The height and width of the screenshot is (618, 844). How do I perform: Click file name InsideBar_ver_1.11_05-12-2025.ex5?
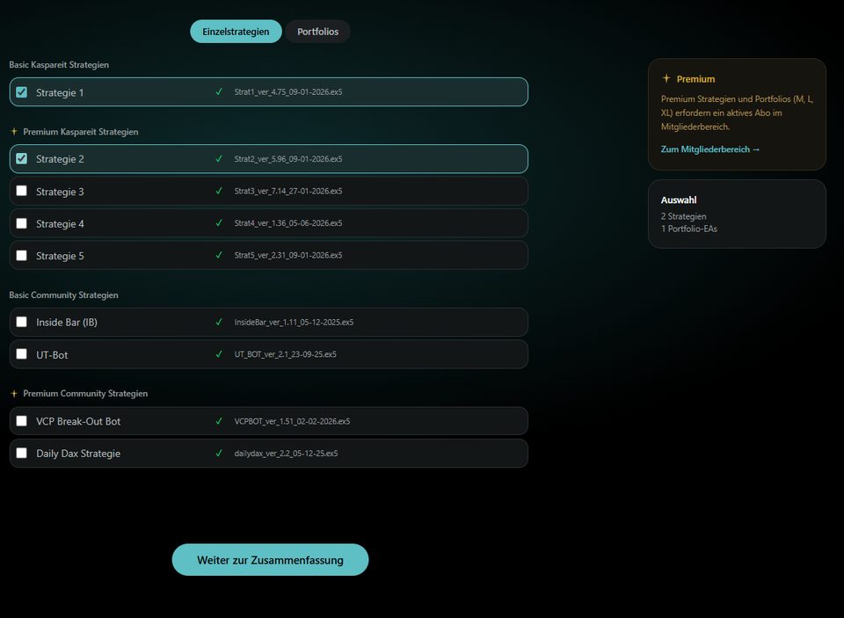(294, 322)
